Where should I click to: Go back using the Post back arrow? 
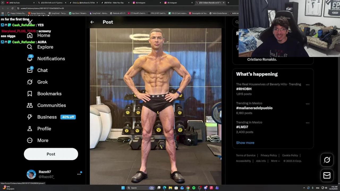click(x=92, y=22)
